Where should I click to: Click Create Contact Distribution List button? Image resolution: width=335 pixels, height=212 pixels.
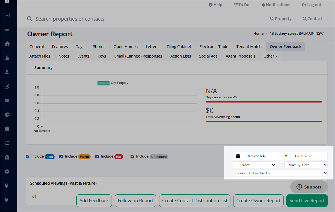point(195,201)
